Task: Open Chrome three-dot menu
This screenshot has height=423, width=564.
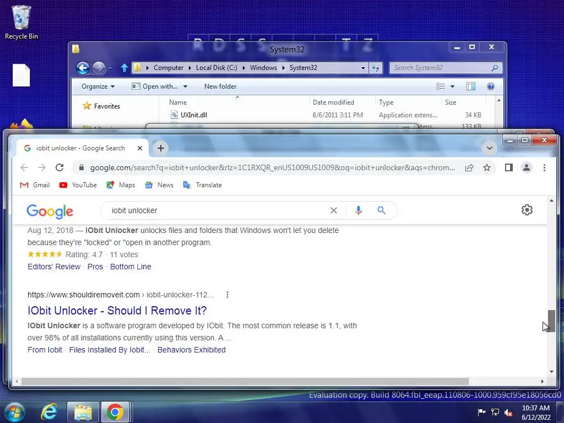Action: click(544, 167)
